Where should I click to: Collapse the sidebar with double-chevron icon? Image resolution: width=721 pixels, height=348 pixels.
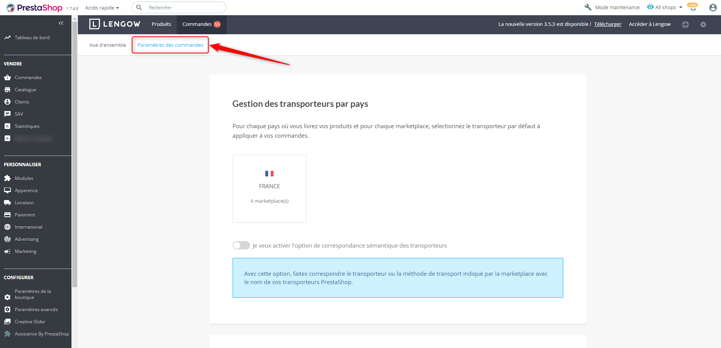61,23
